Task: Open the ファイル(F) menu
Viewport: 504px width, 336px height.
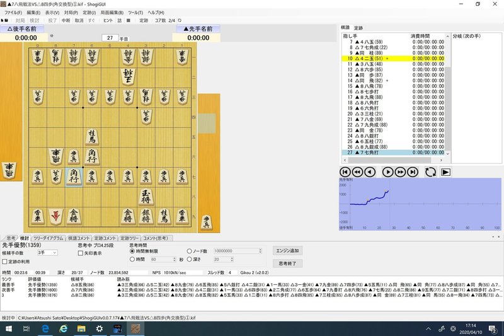Action: [x=13, y=13]
